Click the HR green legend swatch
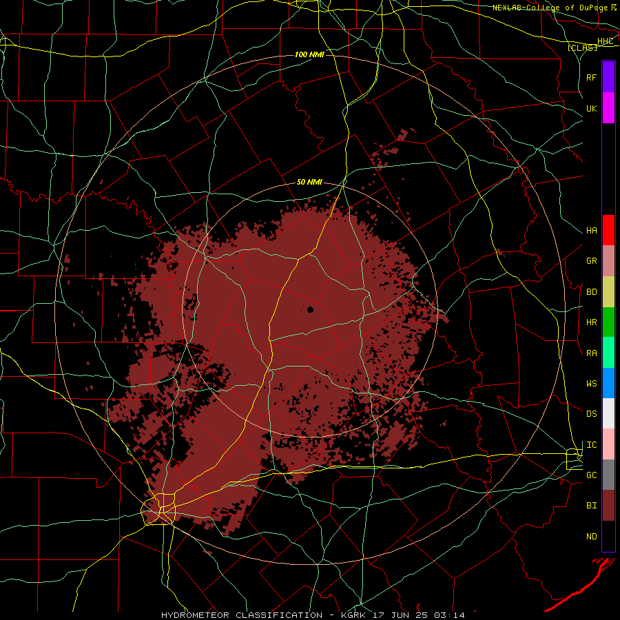The width and height of the screenshot is (620, 620). pyautogui.click(x=608, y=322)
